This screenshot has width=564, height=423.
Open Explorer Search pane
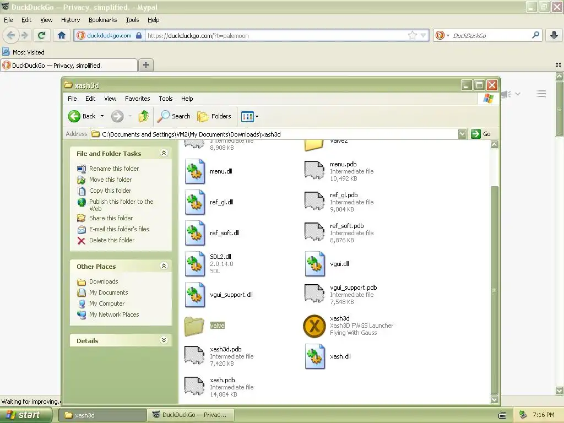(x=174, y=116)
